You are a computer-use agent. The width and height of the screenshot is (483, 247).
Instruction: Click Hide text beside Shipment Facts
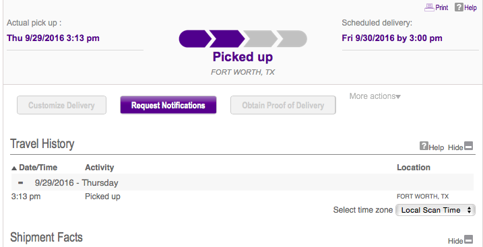[455, 240]
